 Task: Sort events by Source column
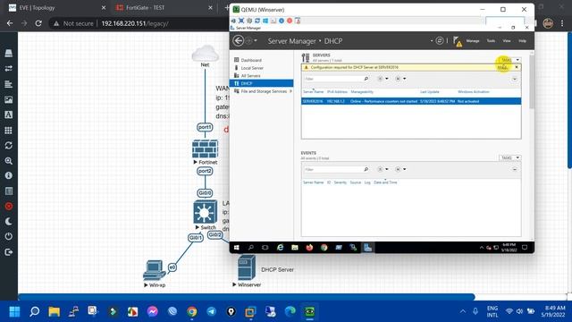(356, 182)
